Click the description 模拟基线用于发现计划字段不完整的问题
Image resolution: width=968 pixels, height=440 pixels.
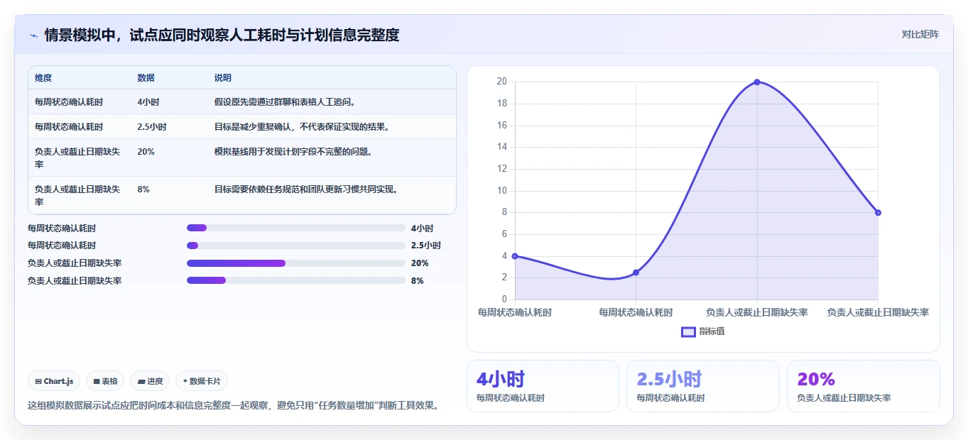pyautogui.click(x=293, y=152)
